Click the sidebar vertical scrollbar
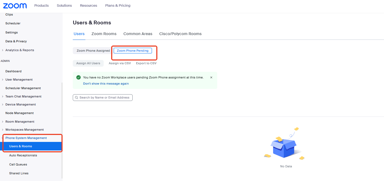Image resolution: width=384 pixels, height=181 pixels. (62, 130)
